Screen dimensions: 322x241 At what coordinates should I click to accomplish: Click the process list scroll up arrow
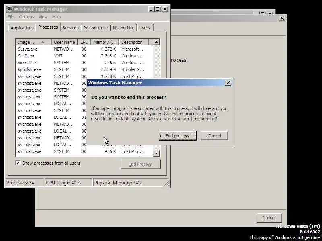coord(157,42)
